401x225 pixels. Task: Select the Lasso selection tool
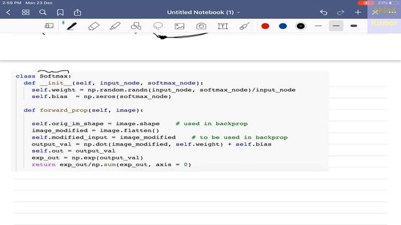click(158, 26)
